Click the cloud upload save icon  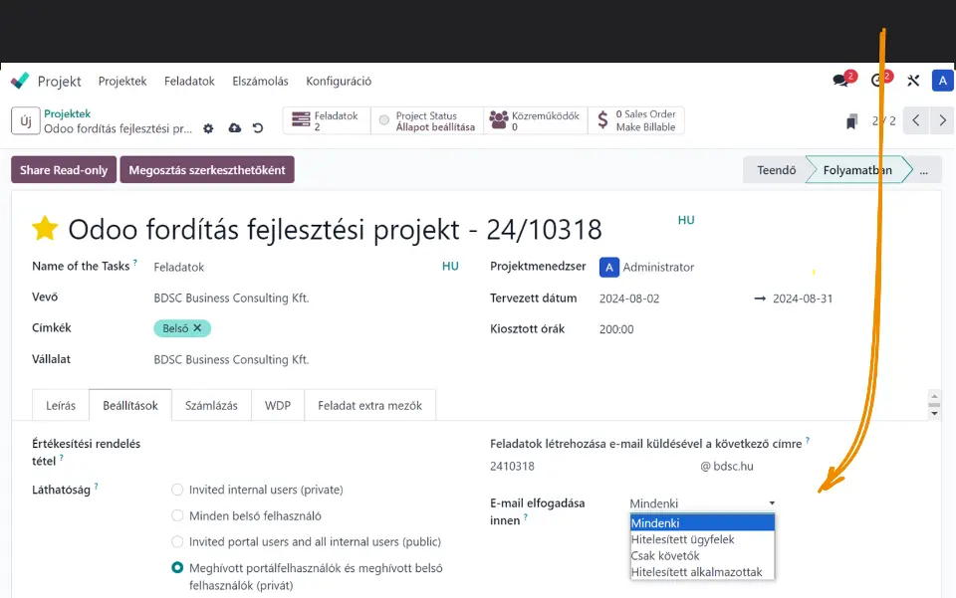(x=235, y=128)
